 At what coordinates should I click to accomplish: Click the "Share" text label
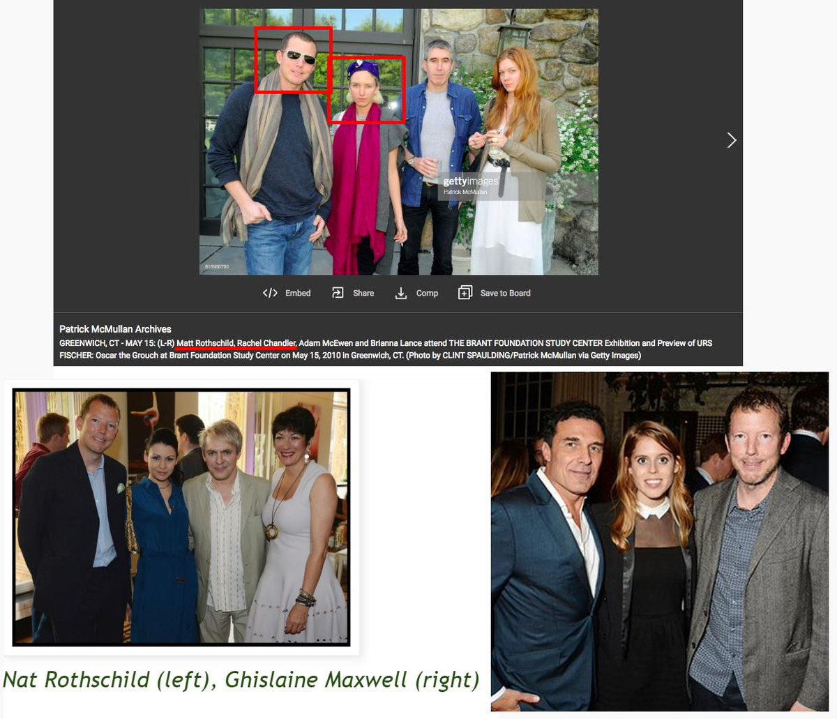[x=363, y=294]
